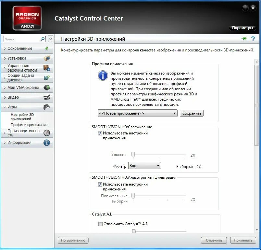Open the Фильтр Box dropdown
This screenshot has height=250, width=261.
(x=144, y=166)
